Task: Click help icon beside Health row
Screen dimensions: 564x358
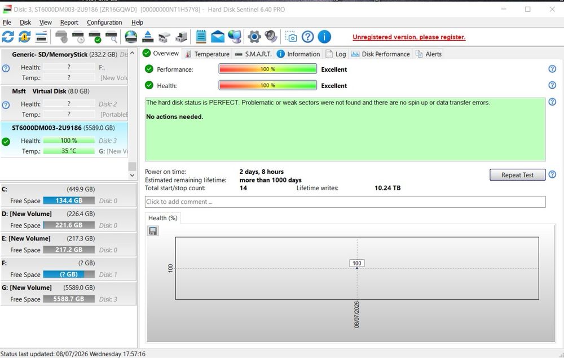Action: click(x=552, y=85)
